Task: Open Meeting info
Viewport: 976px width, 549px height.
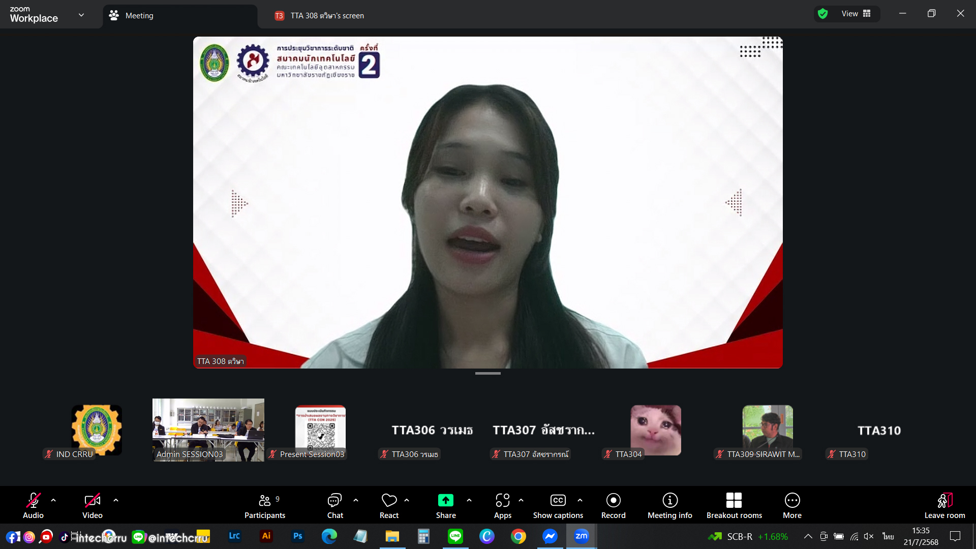Action: (x=669, y=506)
